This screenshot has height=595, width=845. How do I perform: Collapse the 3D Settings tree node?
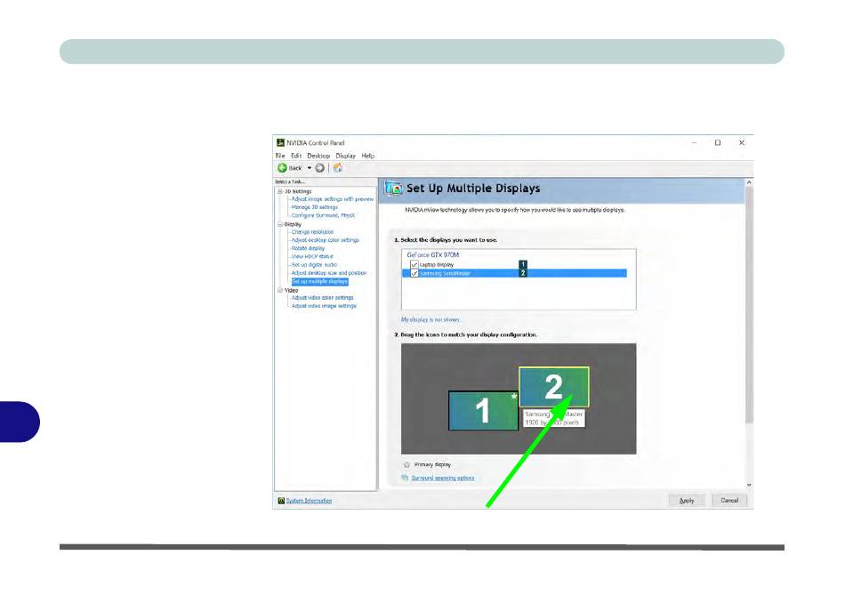[x=279, y=191]
